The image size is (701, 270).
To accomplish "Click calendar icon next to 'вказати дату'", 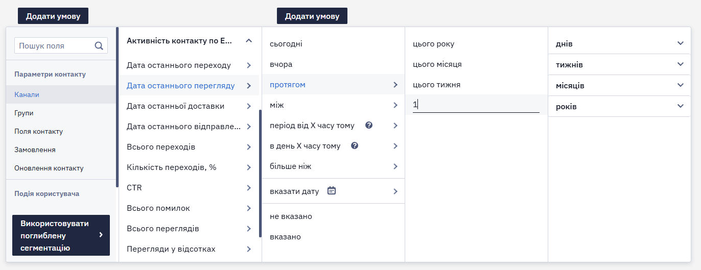I will coord(332,191).
